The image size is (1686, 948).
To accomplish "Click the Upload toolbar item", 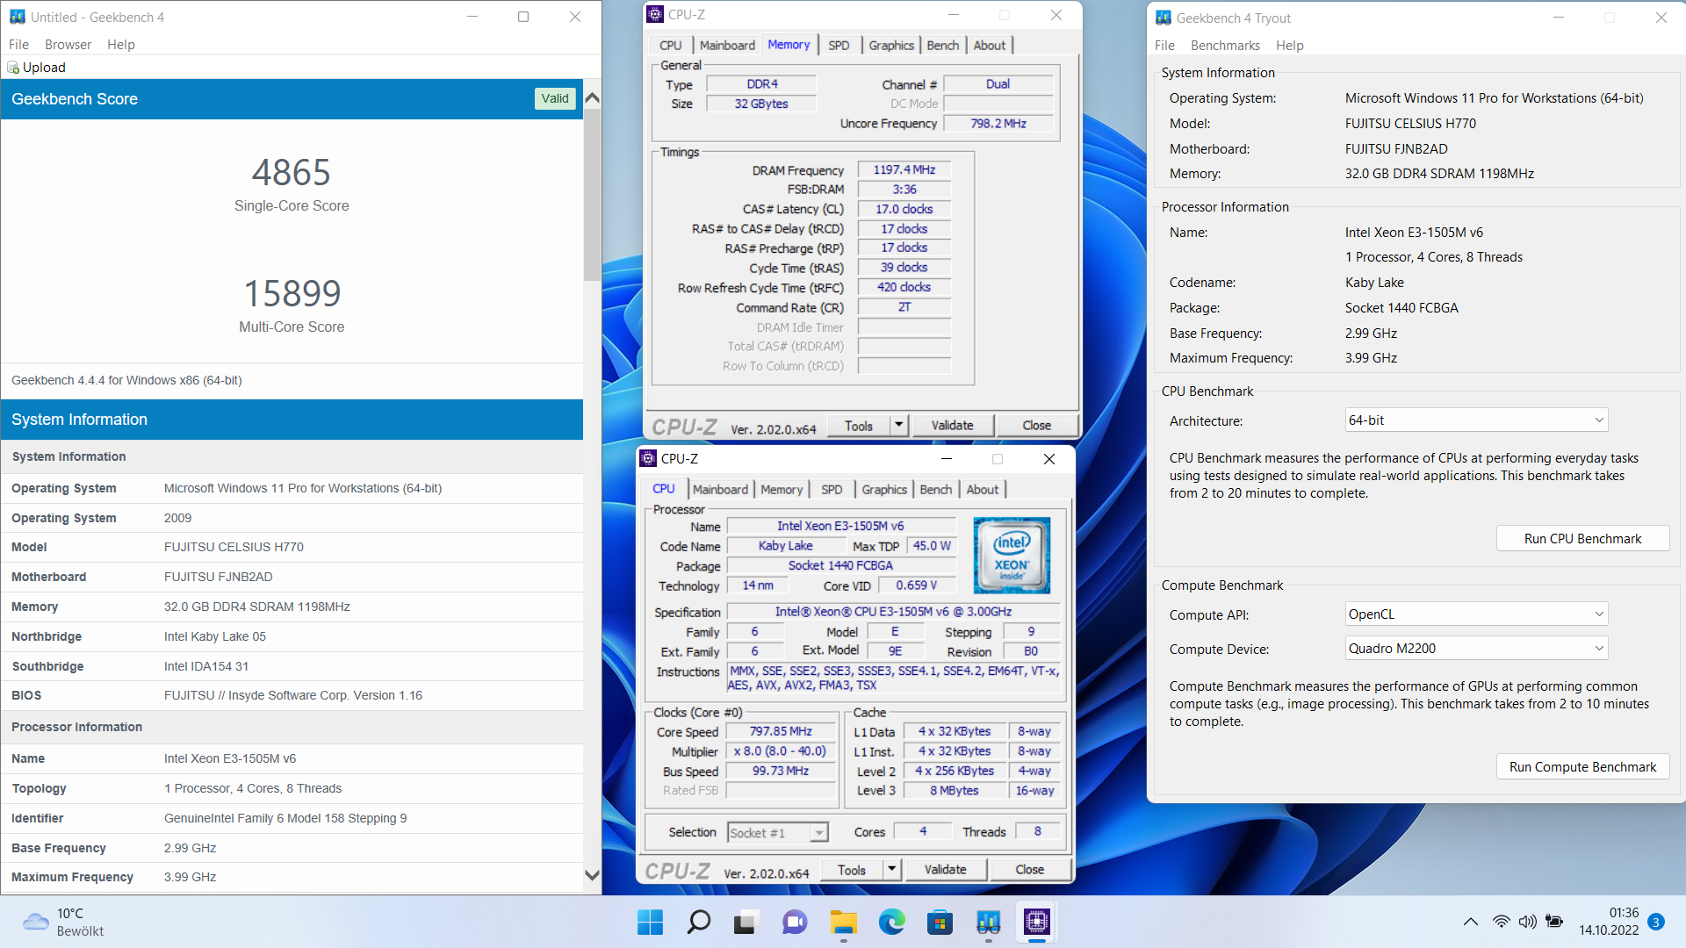I will click(x=37, y=68).
